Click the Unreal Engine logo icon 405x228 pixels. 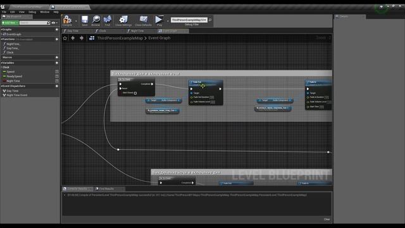pyautogui.click(x=3, y=7)
